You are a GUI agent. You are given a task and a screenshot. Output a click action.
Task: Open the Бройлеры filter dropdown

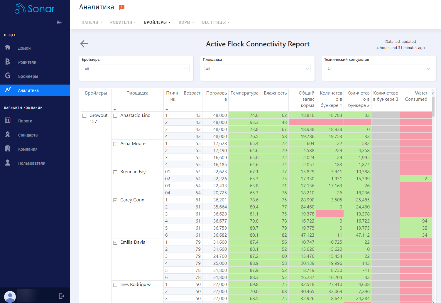tap(136, 69)
